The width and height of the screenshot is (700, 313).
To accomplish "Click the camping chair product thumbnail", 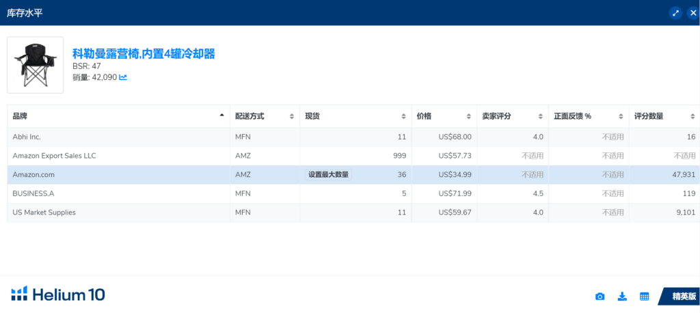I will point(36,65).
